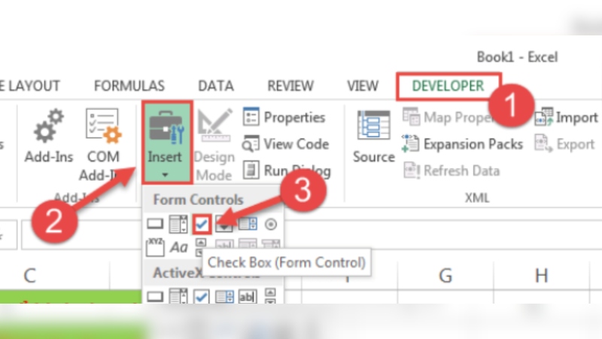Select column G header
The width and height of the screenshot is (602, 339).
point(445,276)
